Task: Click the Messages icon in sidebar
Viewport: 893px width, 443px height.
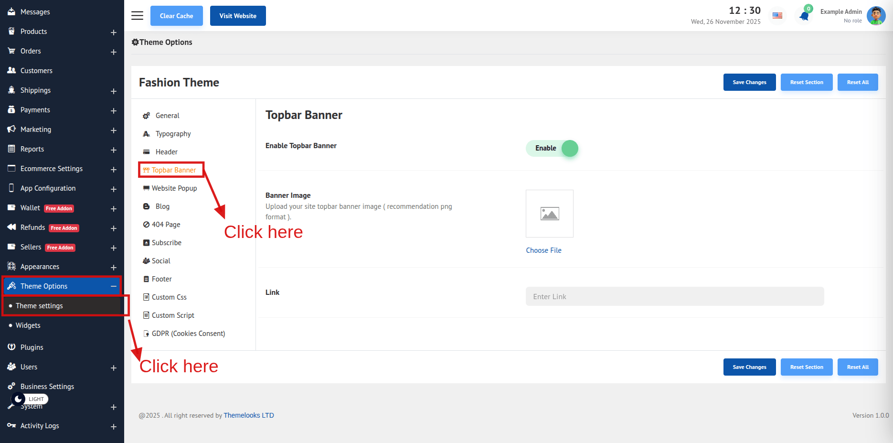Action: (11, 11)
